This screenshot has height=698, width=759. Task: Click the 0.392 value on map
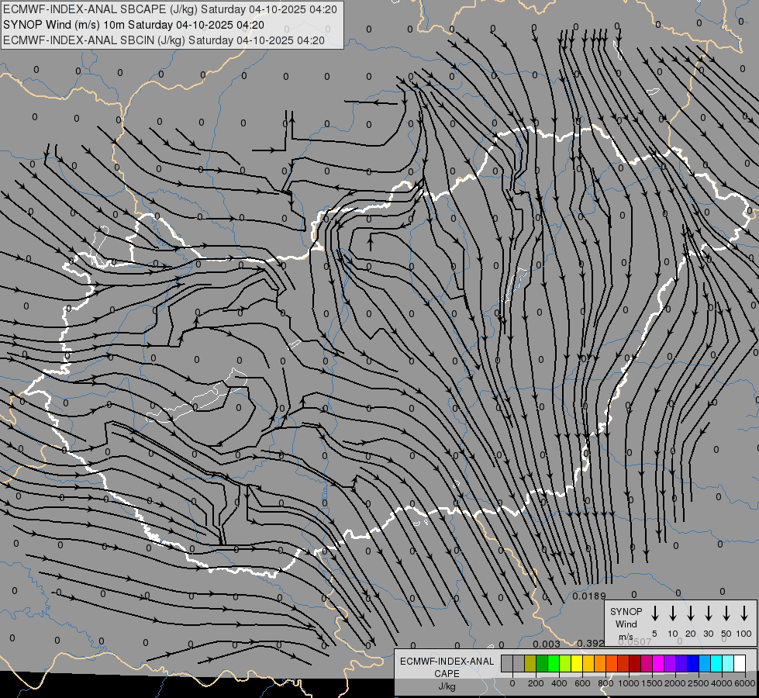pyautogui.click(x=591, y=643)
